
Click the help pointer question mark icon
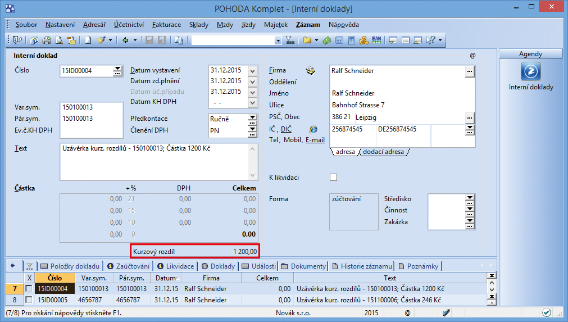[x=431, y=40]
